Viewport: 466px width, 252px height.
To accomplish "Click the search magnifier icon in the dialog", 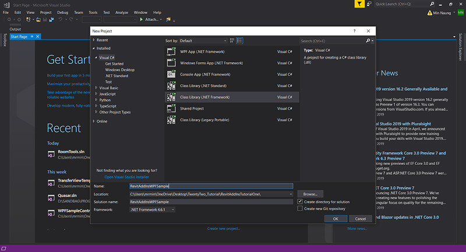I will pos(368,41).
